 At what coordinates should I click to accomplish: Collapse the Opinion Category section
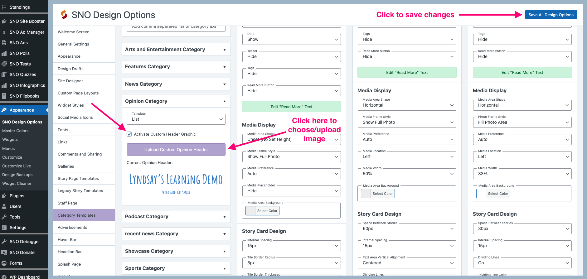click(176, 101)
